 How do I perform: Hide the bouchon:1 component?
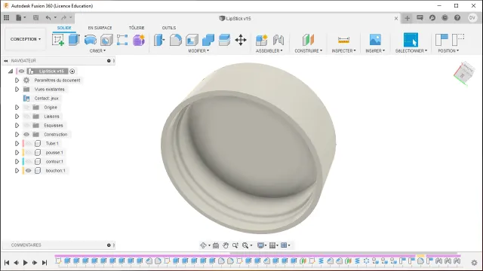pos(29,171)
